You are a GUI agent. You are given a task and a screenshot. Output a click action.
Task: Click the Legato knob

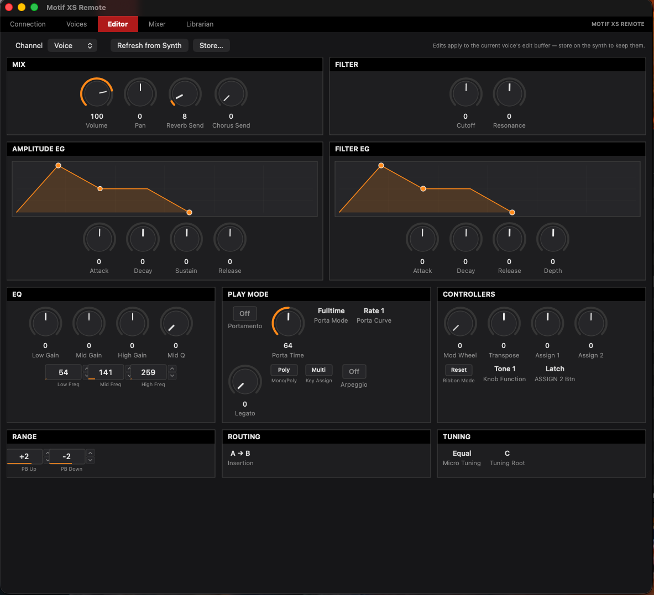pos(245,381)
